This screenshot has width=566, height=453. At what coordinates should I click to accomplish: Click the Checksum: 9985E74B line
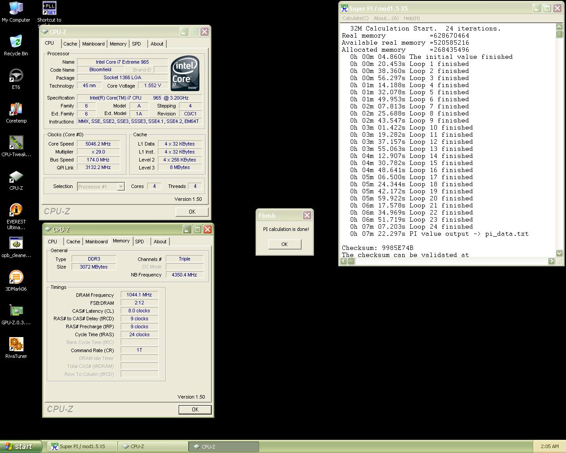(377, 248)
